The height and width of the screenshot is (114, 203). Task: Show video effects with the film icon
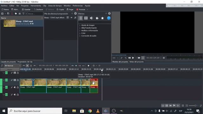click(x=86, y=18)
